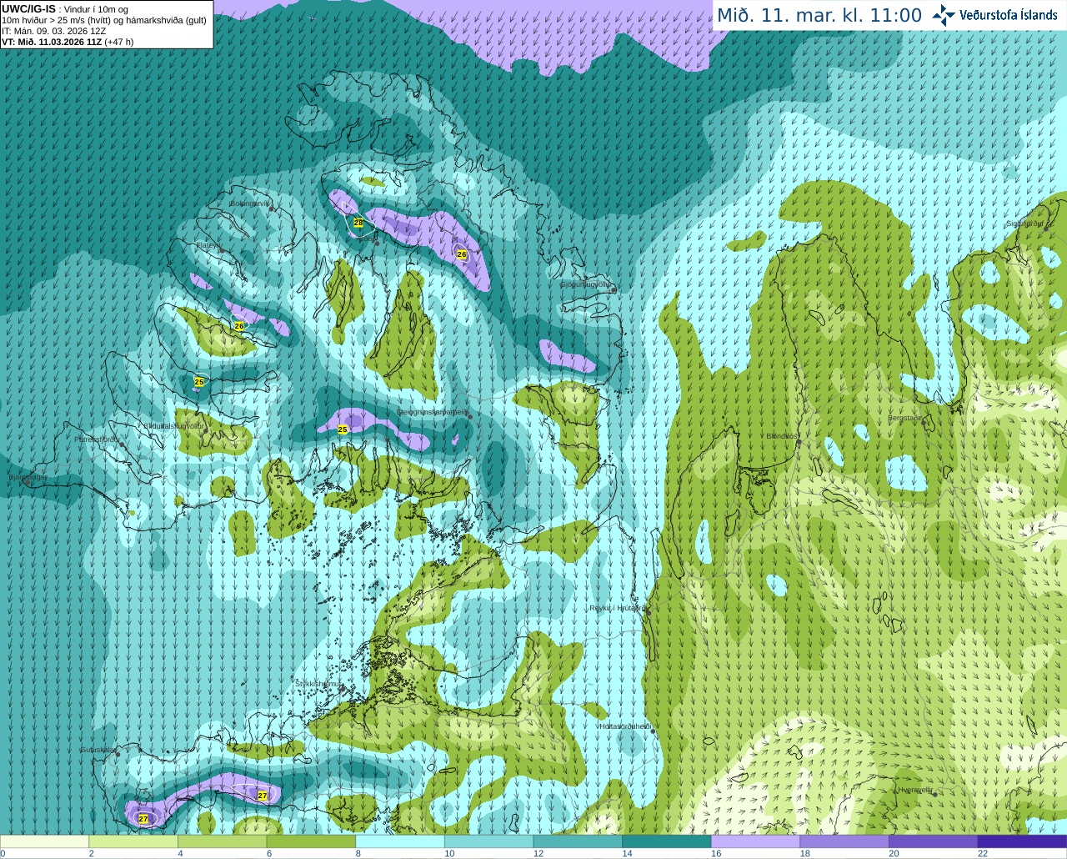Image resolution: width=1067 pixels, height=859 pixels.
Task: Pick the 16–18 m/s legend swatch
Action: (755, 841)
